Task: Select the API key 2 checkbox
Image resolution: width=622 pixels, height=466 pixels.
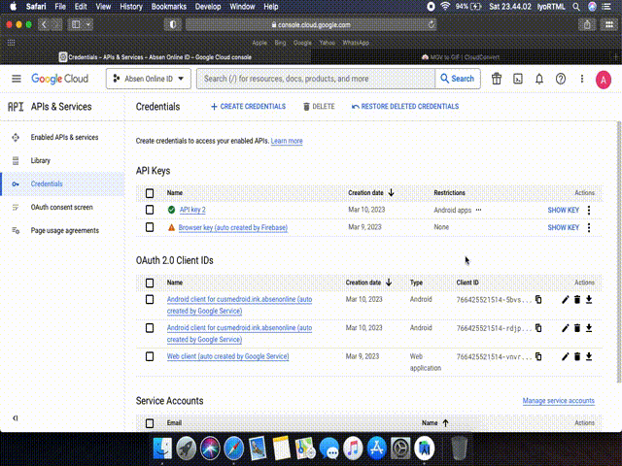Action: pos(150,210)
